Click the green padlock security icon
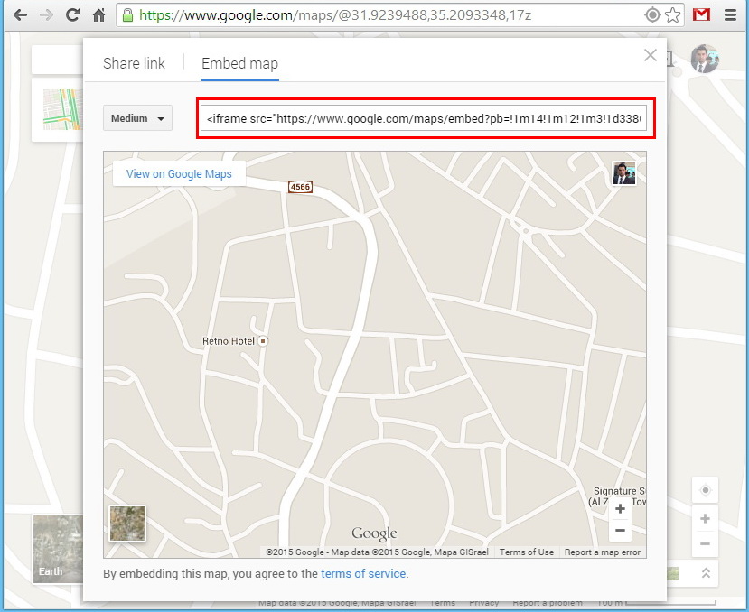749x612 pixels. tap(127, 14)
